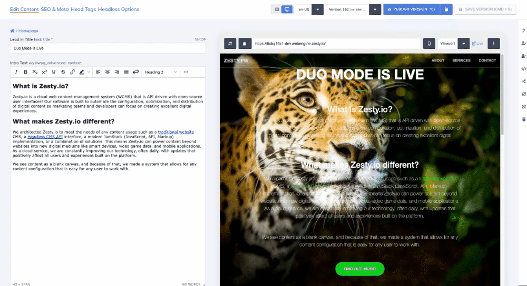This screenshot has height=286, width=527.
Task: Click the preview pane vertical scrollbar
Action: pyautogui.click(x=502, y=95)
